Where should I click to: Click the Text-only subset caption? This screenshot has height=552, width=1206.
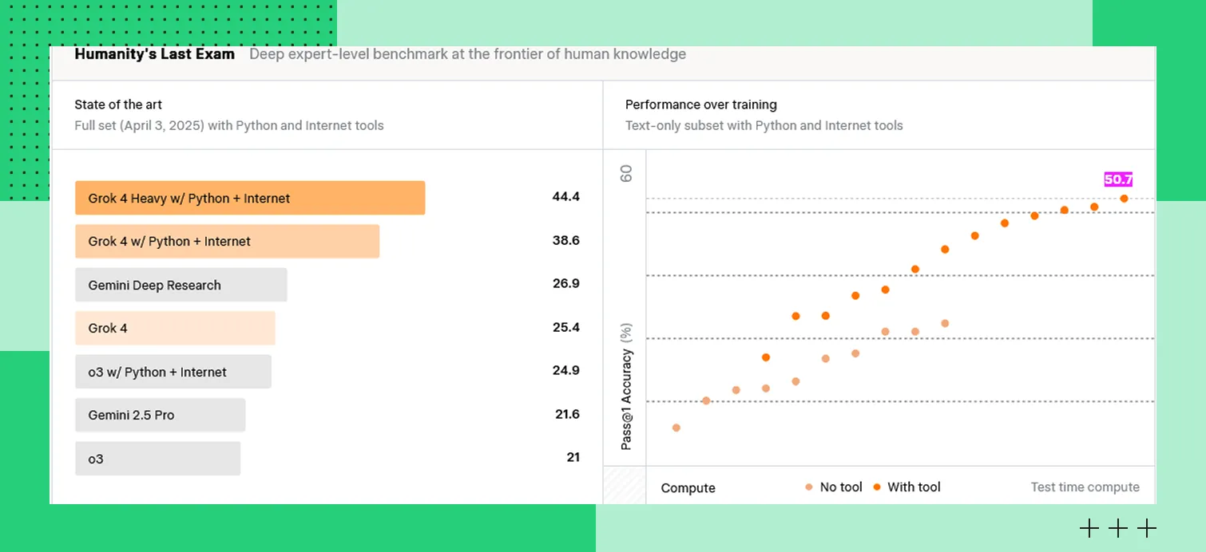click(764, 125)
